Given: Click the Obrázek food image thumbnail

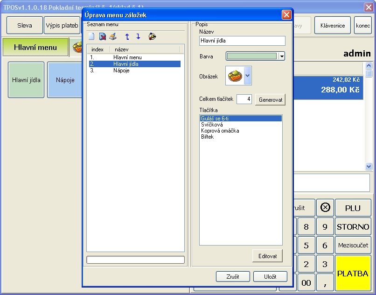Looking at the screenshot, I should (235, 76).
